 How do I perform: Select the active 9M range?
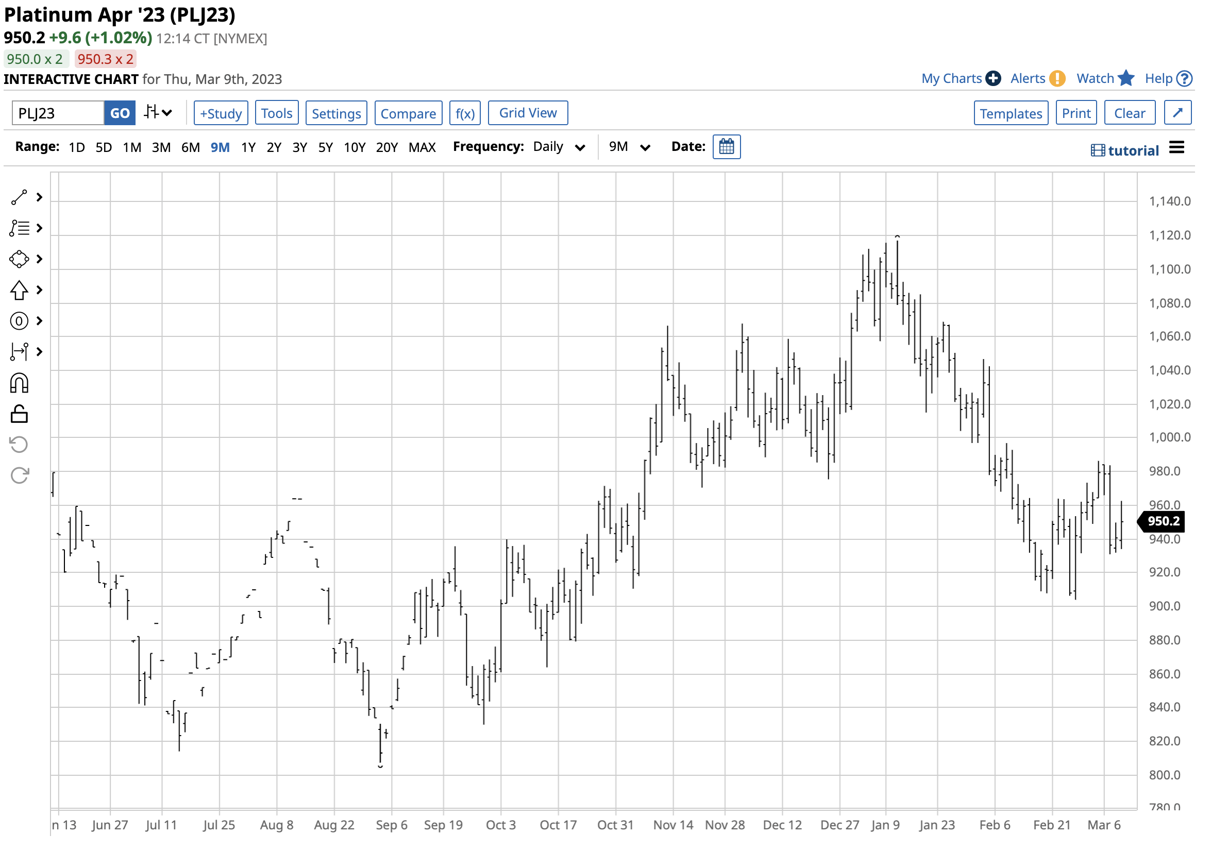point(221,148)
